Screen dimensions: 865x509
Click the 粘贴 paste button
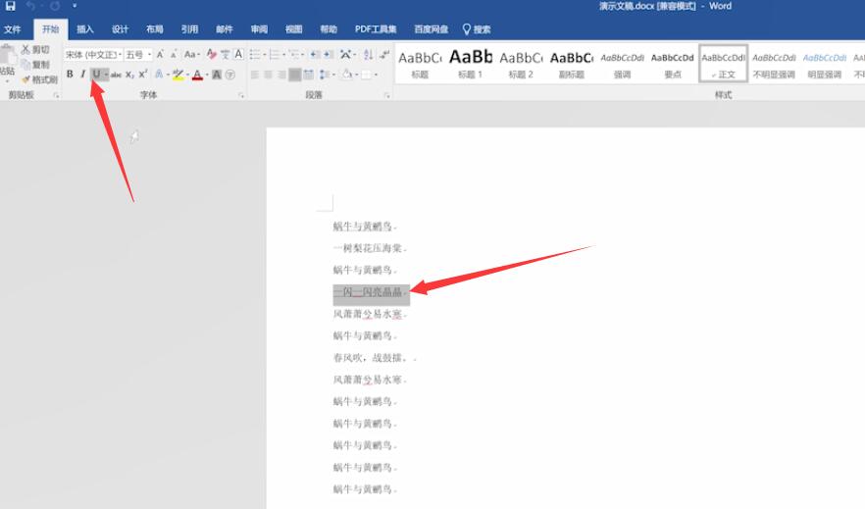coord(8,64)
